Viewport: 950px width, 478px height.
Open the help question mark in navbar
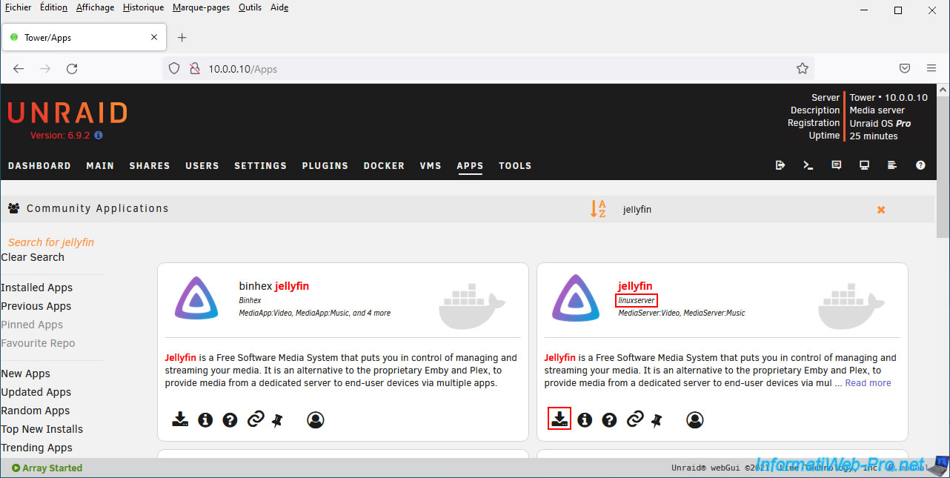[920, 165]
